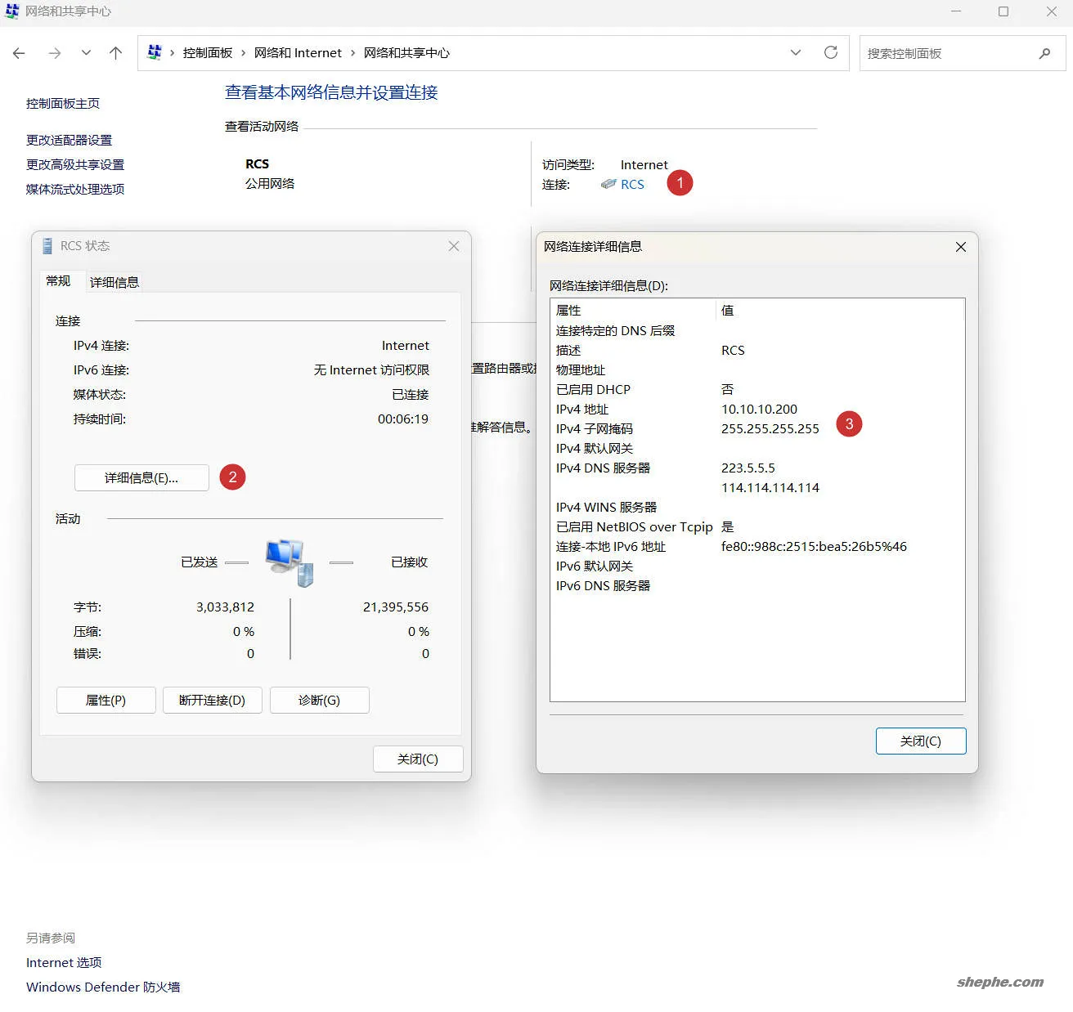Open 属性(P) adapter properties
Screen dimensions: 1073x1012
click(106, 701)
